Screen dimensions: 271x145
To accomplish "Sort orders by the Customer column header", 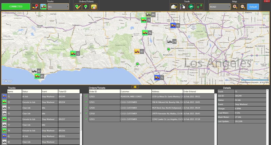I will click(135, 91).
